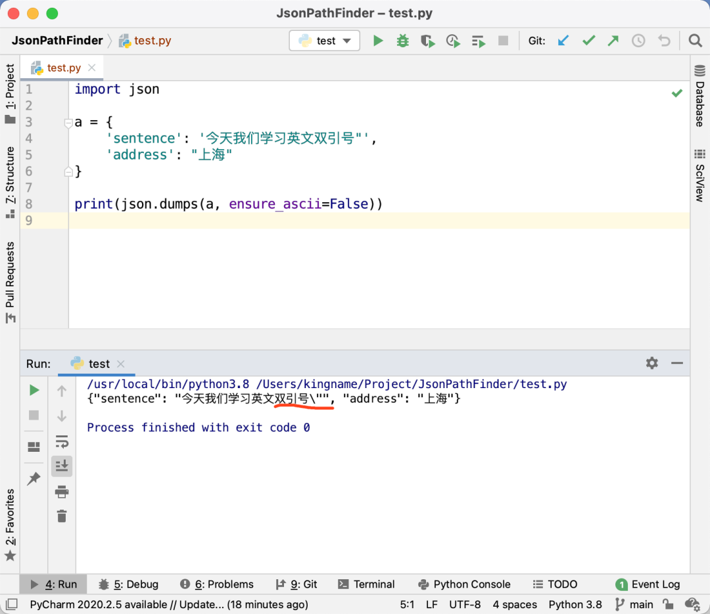Viewport: 710px width, 614px height.
Task: Select test.py in the breadcrumb
Action: [x=145, y=41]
